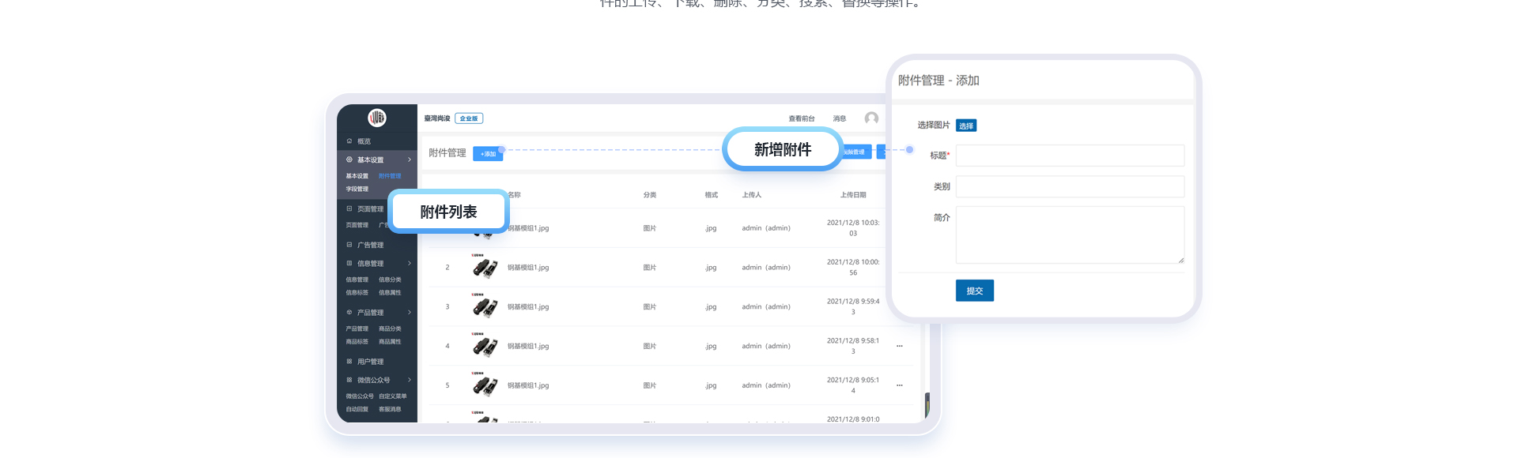Open the thumbnail image in row 4
Viewport: 1518px width, 458px height.
485,346
